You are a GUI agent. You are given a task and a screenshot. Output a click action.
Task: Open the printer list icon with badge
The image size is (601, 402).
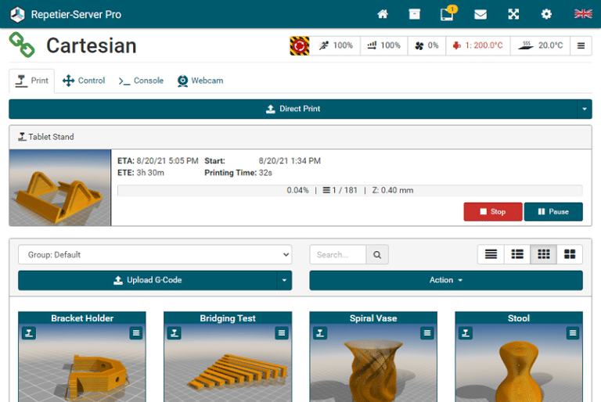coord(447,14)
